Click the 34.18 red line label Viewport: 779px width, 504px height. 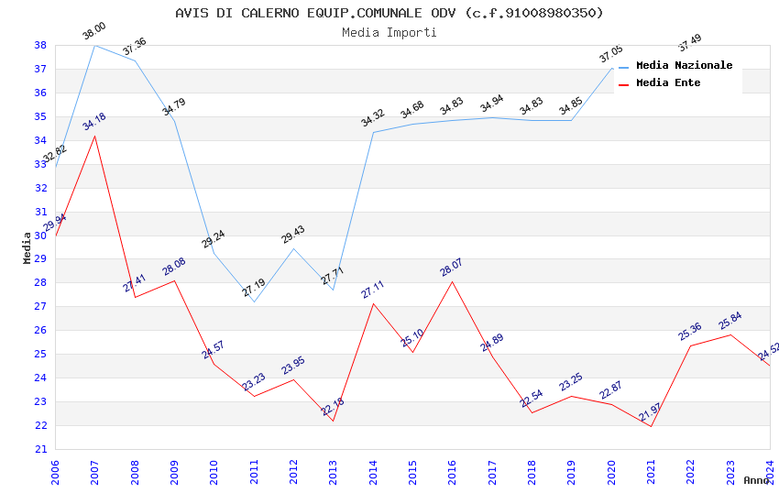93,122
